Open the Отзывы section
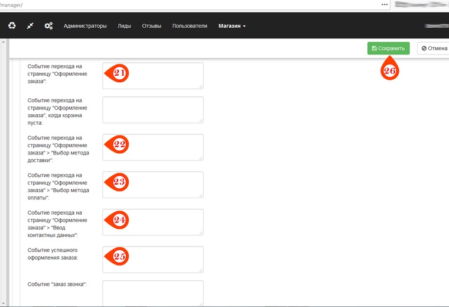449x307 pixels. point(151,26)
